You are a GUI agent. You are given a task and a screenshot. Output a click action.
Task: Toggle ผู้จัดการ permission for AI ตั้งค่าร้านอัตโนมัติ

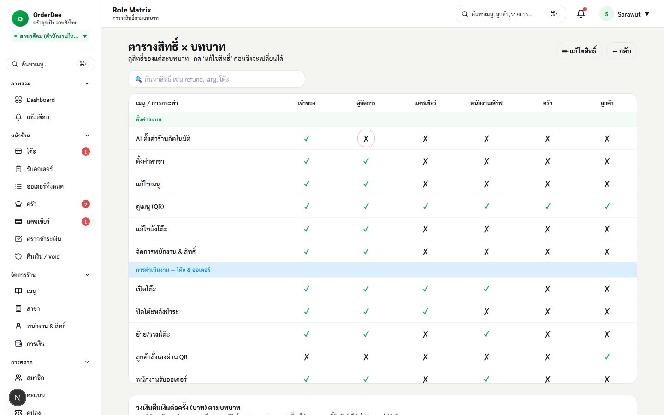pyautogui.click(x=366, y=138)
